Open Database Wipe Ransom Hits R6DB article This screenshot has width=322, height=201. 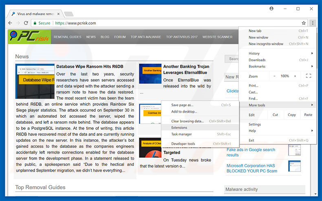coord(90,67)
